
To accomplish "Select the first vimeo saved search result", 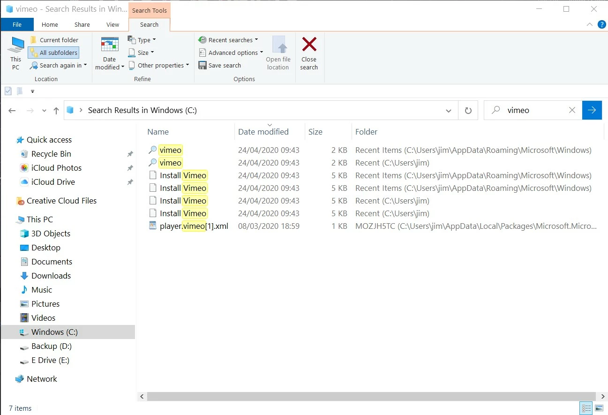I will point(170,150).
